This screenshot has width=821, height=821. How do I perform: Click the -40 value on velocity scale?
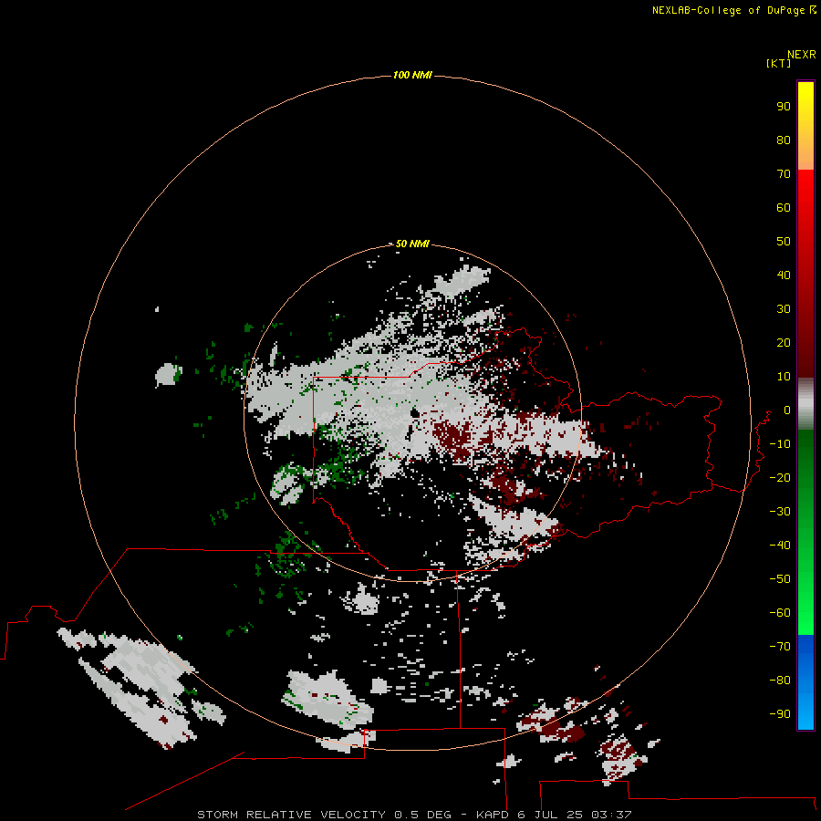click(780, 546)
